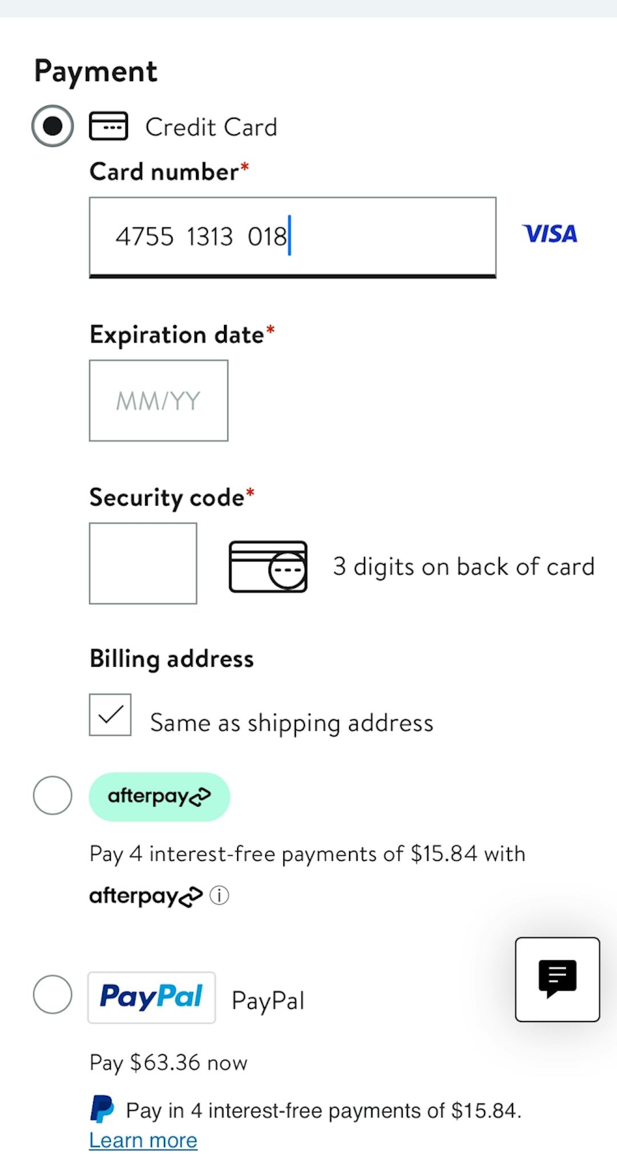Click the MM/YY expiration date field

(158, 400)
